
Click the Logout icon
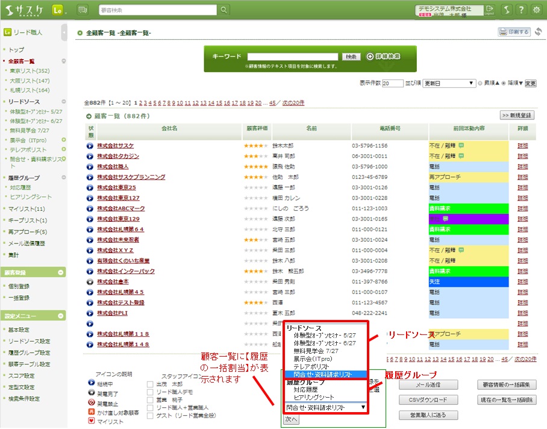(x=489, y=10)
